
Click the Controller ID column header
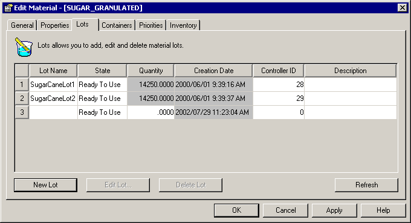pos(279,71)
